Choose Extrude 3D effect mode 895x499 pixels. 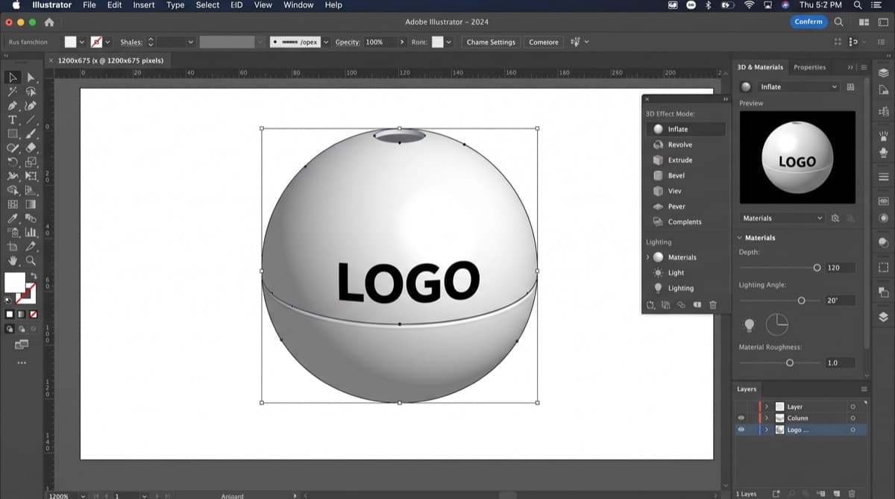click(x=685, y=160)
